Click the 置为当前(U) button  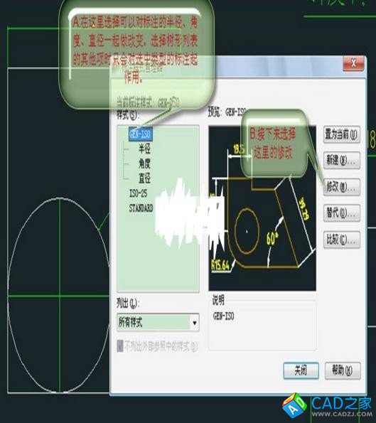pos(342,134)
